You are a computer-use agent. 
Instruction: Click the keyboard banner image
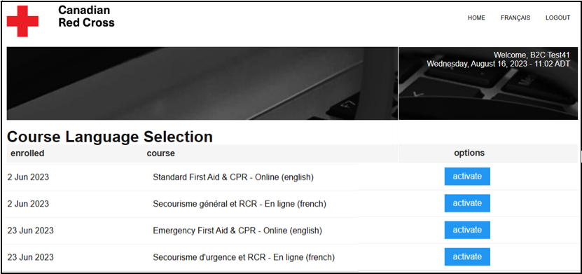tap(202, 83)
